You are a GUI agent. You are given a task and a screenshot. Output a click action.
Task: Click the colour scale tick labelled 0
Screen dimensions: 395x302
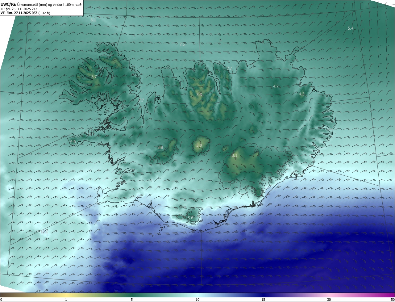coord(1,300)
